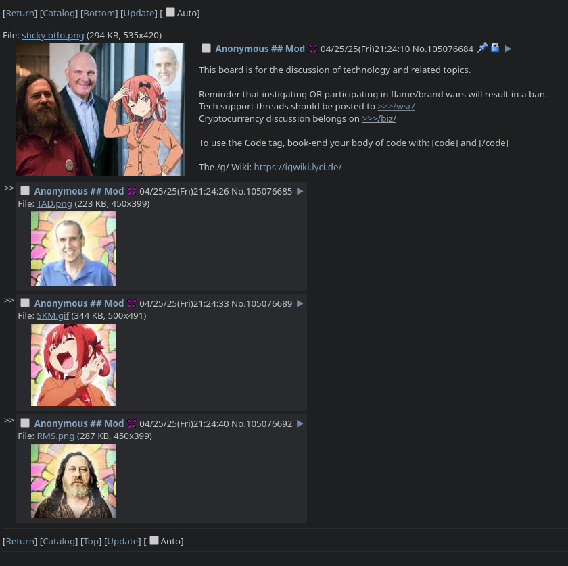Tick the checkbox for post No.105076692

click(25, 423)
